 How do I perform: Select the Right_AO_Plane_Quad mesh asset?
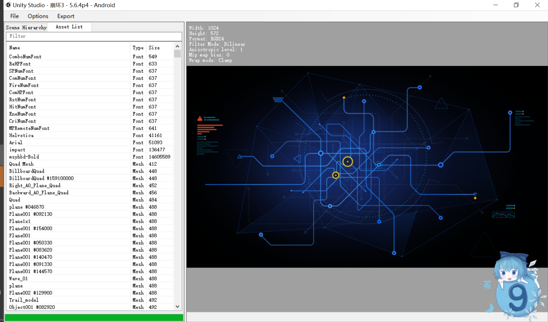pyautogui.click(x=35, y=185)
